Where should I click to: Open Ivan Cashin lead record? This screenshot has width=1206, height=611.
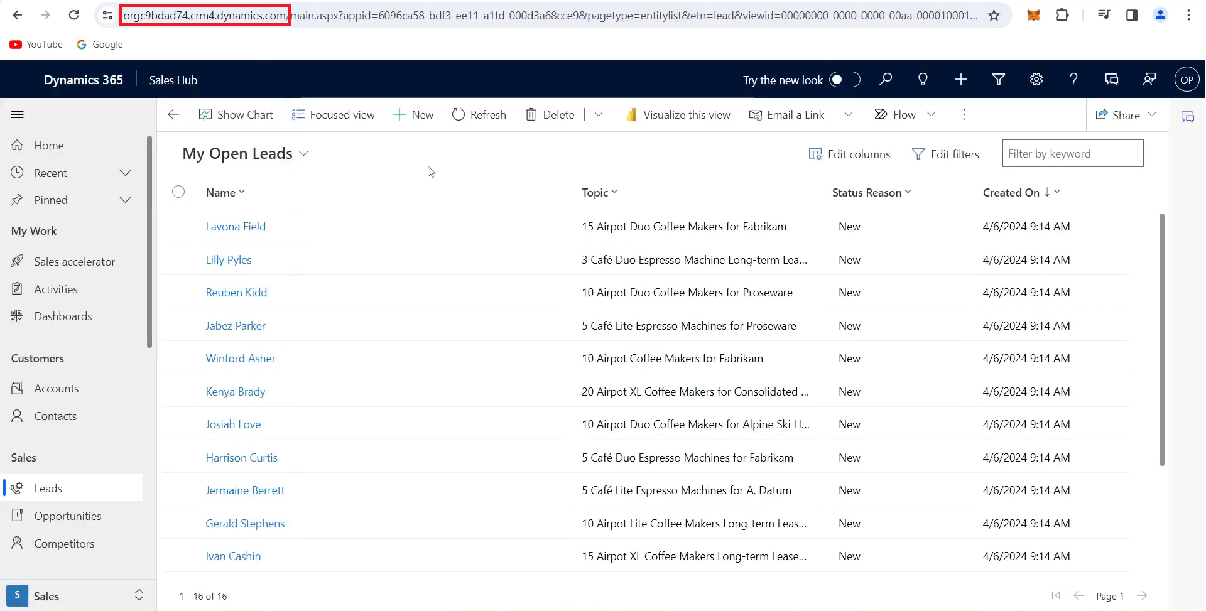coord(233,556)
